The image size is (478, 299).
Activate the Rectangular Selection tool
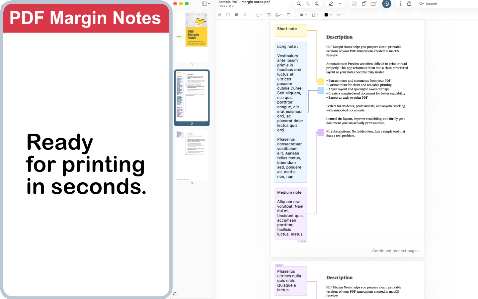coord(228,15)
